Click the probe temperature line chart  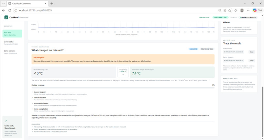click(126, 27)
